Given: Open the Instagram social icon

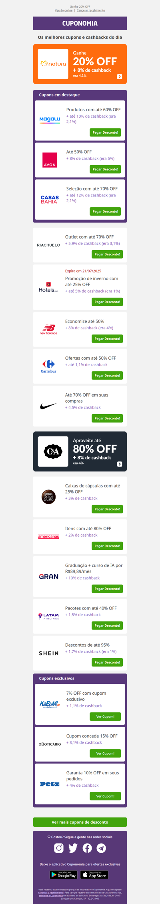Looking at the screenshot, I should tap(59, 848).
